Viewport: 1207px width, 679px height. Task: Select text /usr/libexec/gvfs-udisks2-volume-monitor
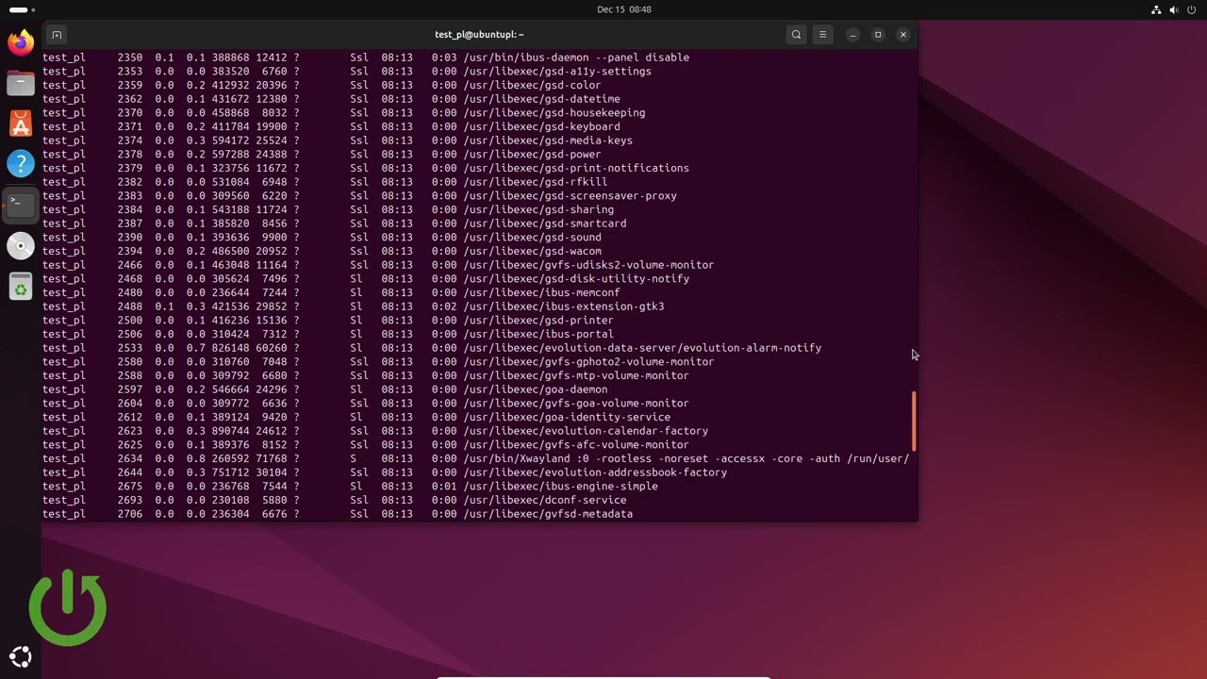coord(588,265)
